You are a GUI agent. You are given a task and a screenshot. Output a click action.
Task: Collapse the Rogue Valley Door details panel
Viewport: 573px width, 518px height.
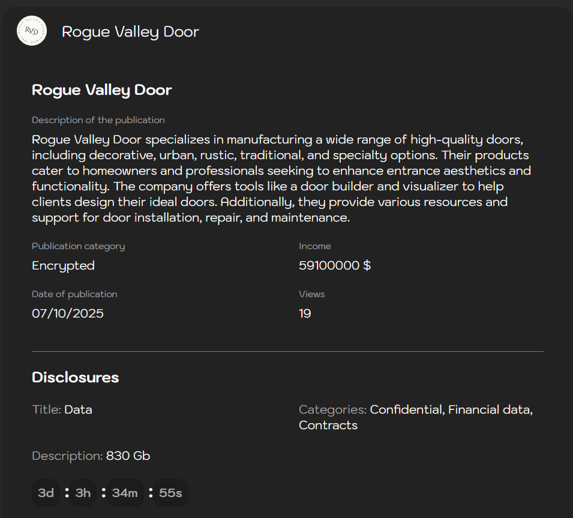coord(102,90)
